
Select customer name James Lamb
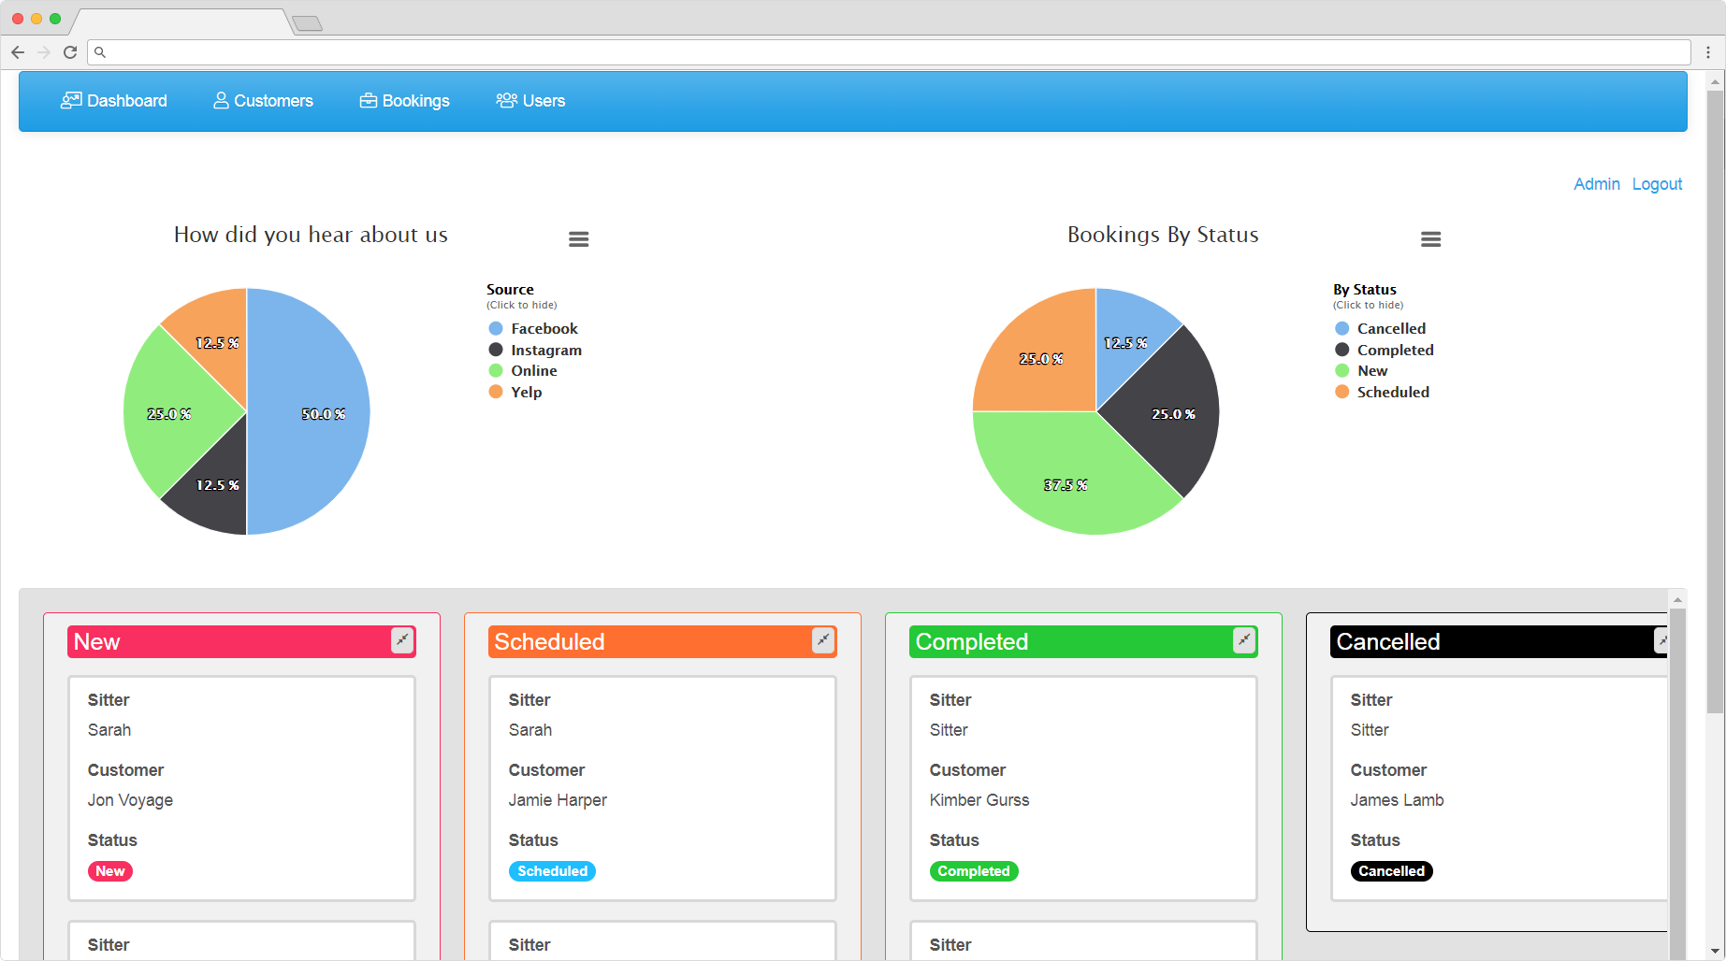1397,800
